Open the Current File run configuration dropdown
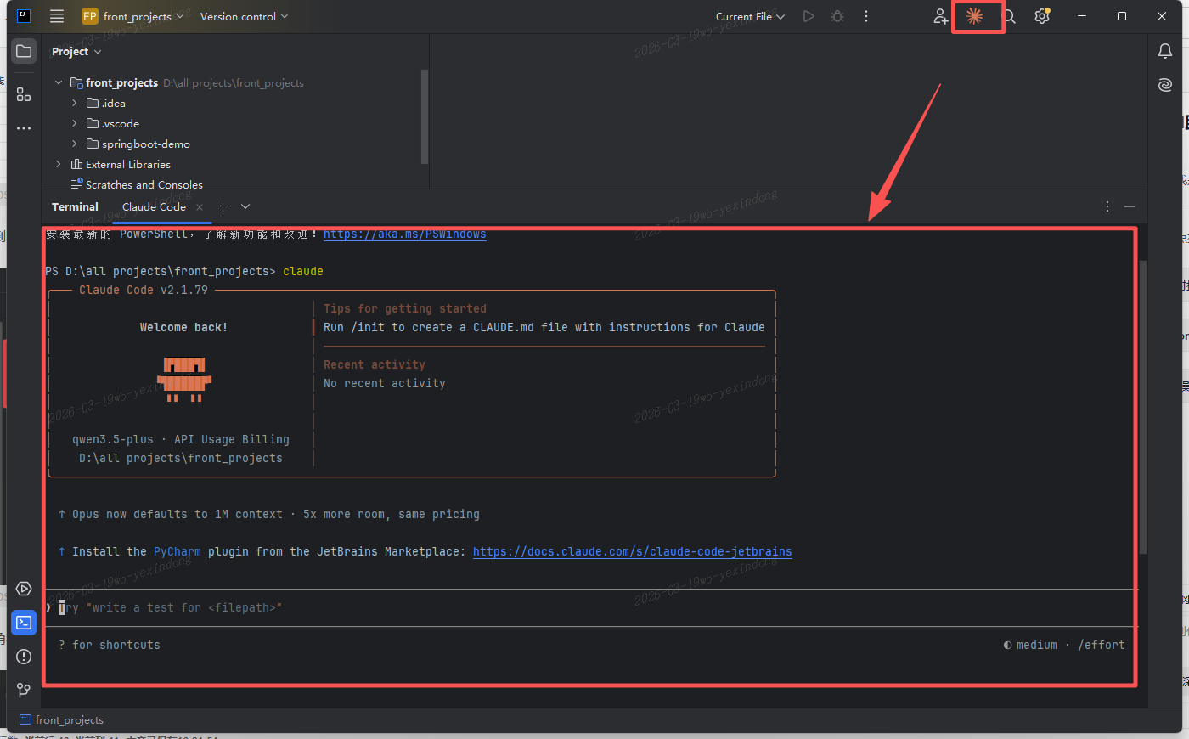1189x739 pixels. [750, 16]
